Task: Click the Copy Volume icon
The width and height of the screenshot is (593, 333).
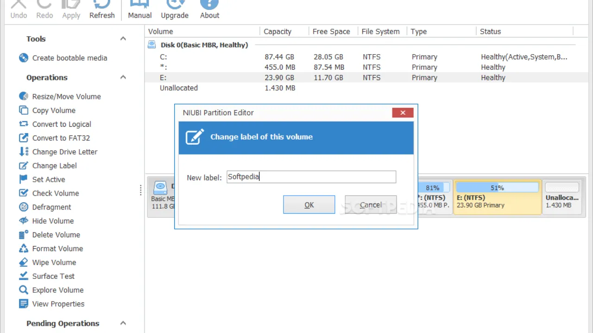Action: click(x=24, y=110)
